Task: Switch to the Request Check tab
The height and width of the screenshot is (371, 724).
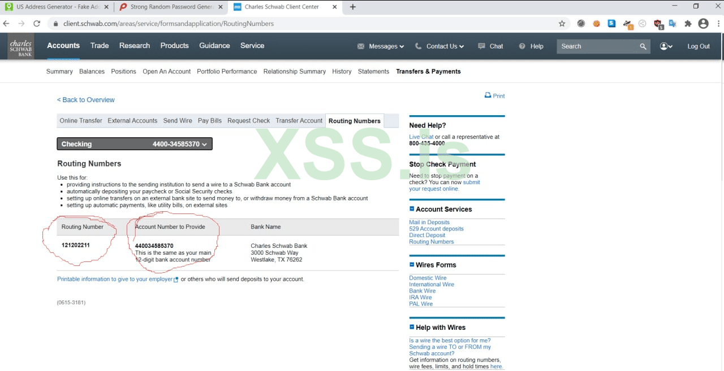Action: tap(249, 121)
